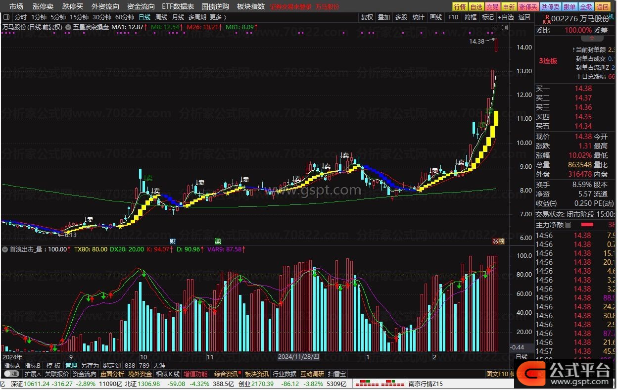Click 画线 drawing tool button

[x=436, y=17]
